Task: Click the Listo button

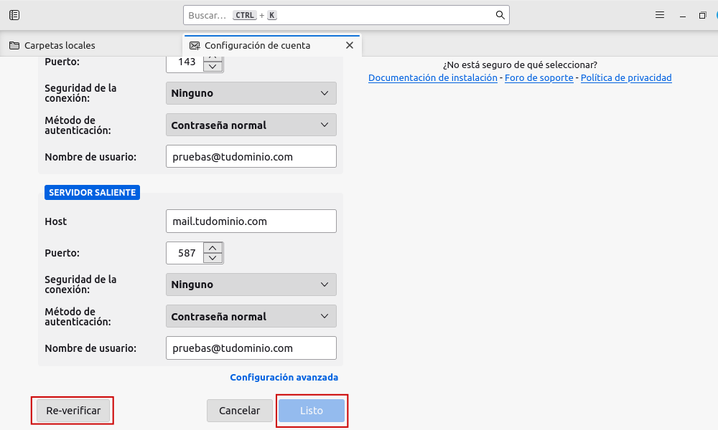Action: [312, 411]
